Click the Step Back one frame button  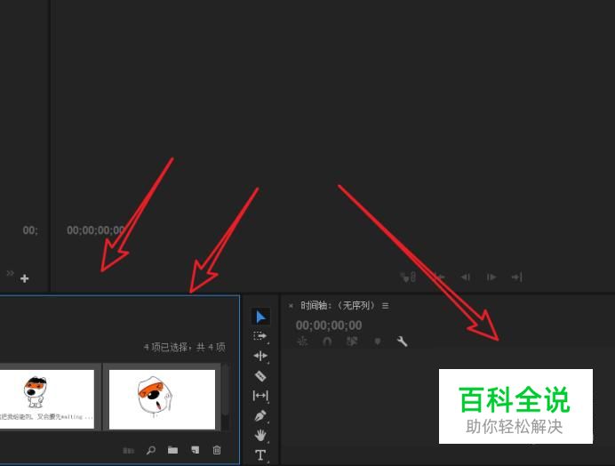pos(466,277)
